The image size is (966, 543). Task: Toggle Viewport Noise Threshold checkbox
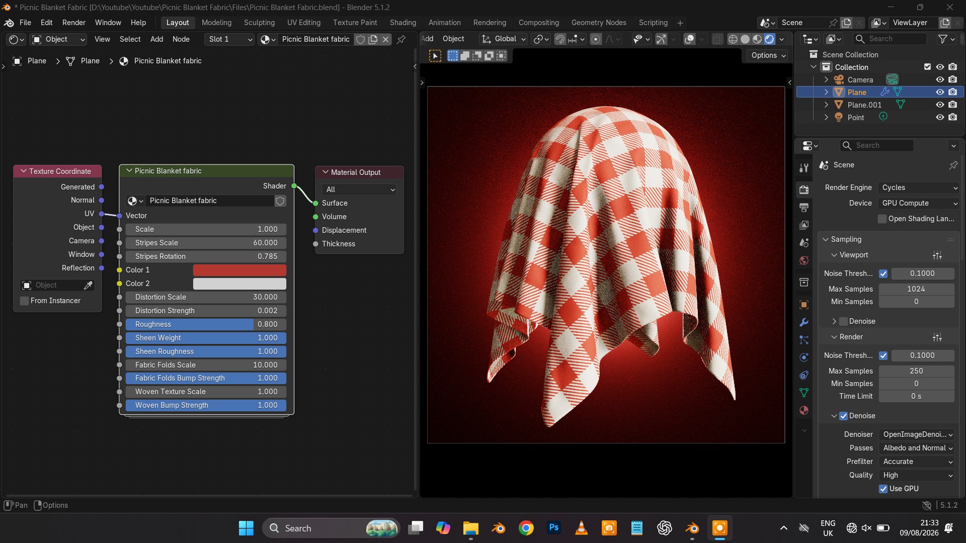click(883, 274)
